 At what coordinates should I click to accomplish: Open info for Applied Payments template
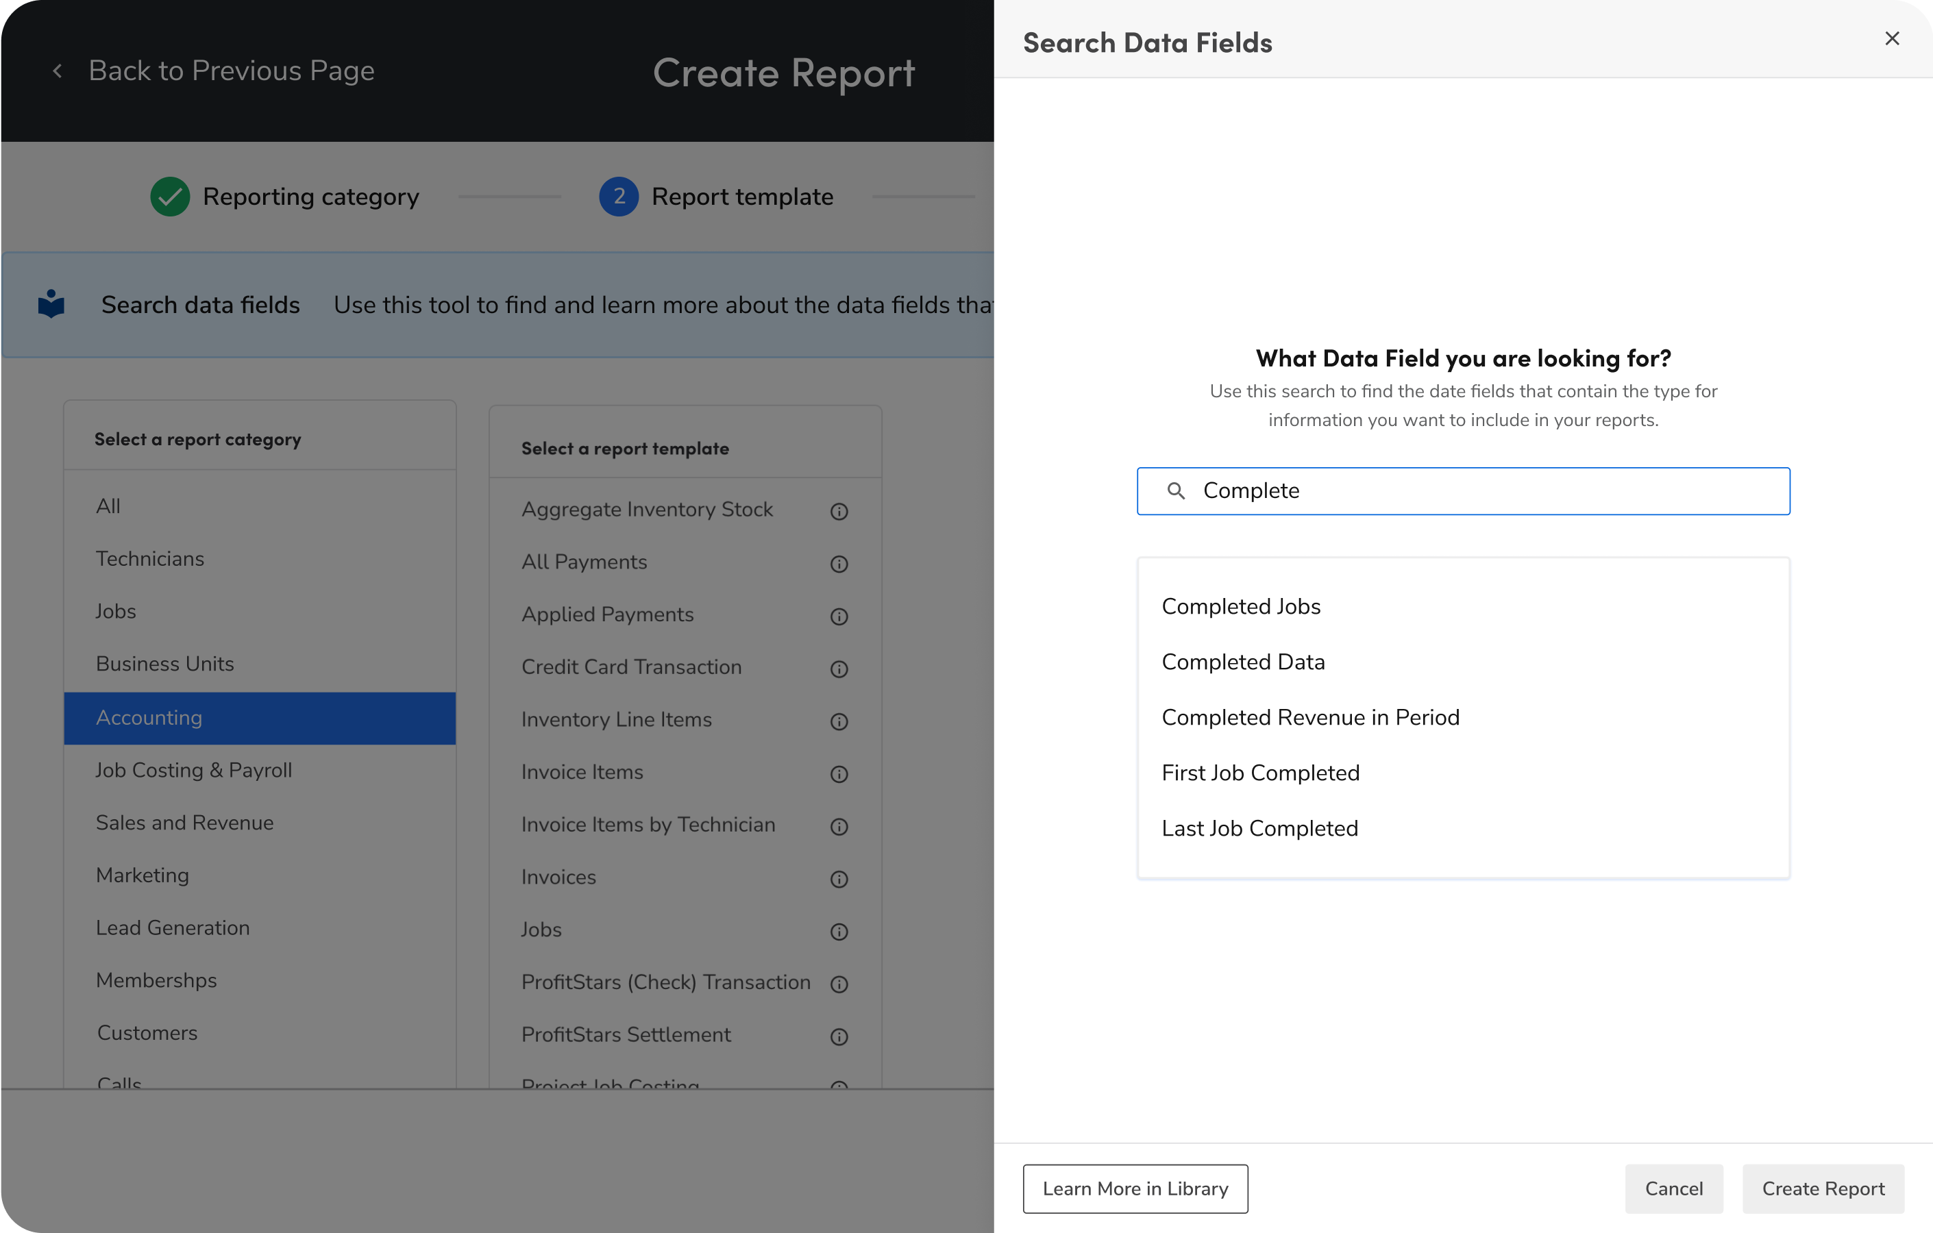[839, 616]
